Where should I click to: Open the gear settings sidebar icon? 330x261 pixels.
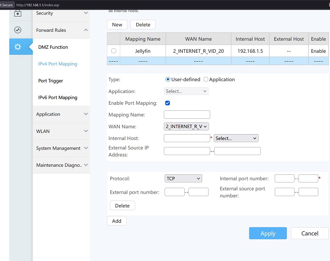(x=18, y=47)
